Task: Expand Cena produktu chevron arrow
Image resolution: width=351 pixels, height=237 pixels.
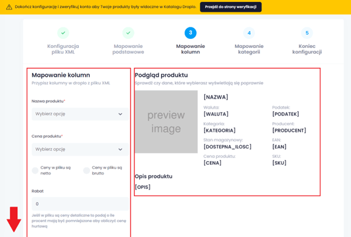Action: pos(120,149)
